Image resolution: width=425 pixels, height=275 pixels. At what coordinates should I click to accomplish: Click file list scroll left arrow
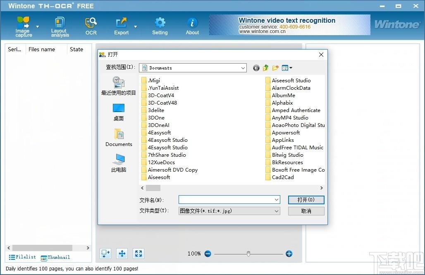coord(9,248)
